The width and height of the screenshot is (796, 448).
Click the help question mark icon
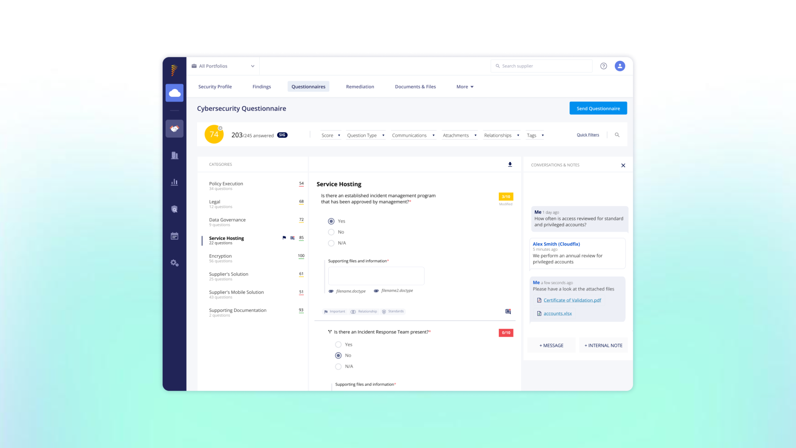[603, 66]
